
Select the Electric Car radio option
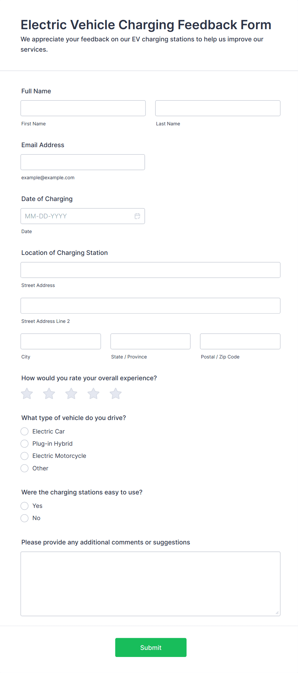(x=25, y=431)
